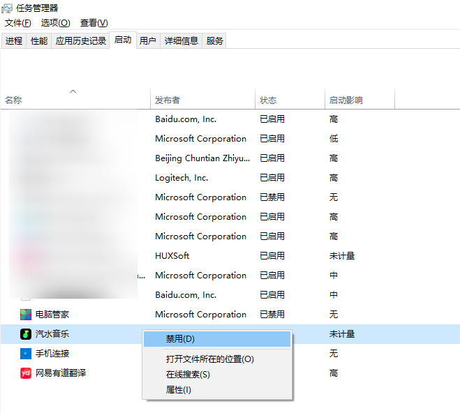The image size is (460, 413).
Task: Sort by the 发布者 column header
Action: (202, 99)
